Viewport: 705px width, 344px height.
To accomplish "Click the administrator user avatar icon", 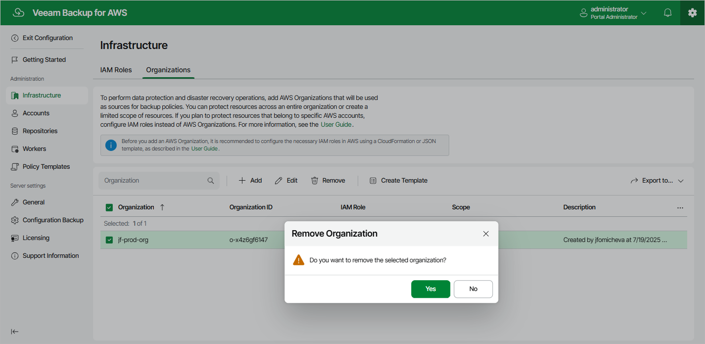I will pos(583,13).
